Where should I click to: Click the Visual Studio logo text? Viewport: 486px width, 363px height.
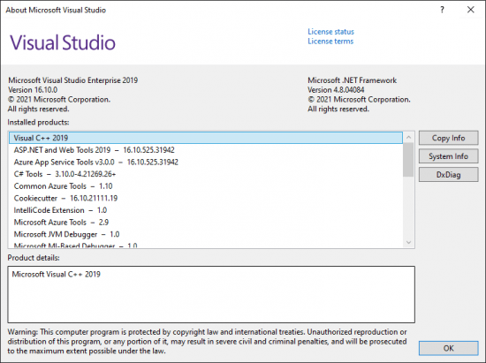(63, 42)
